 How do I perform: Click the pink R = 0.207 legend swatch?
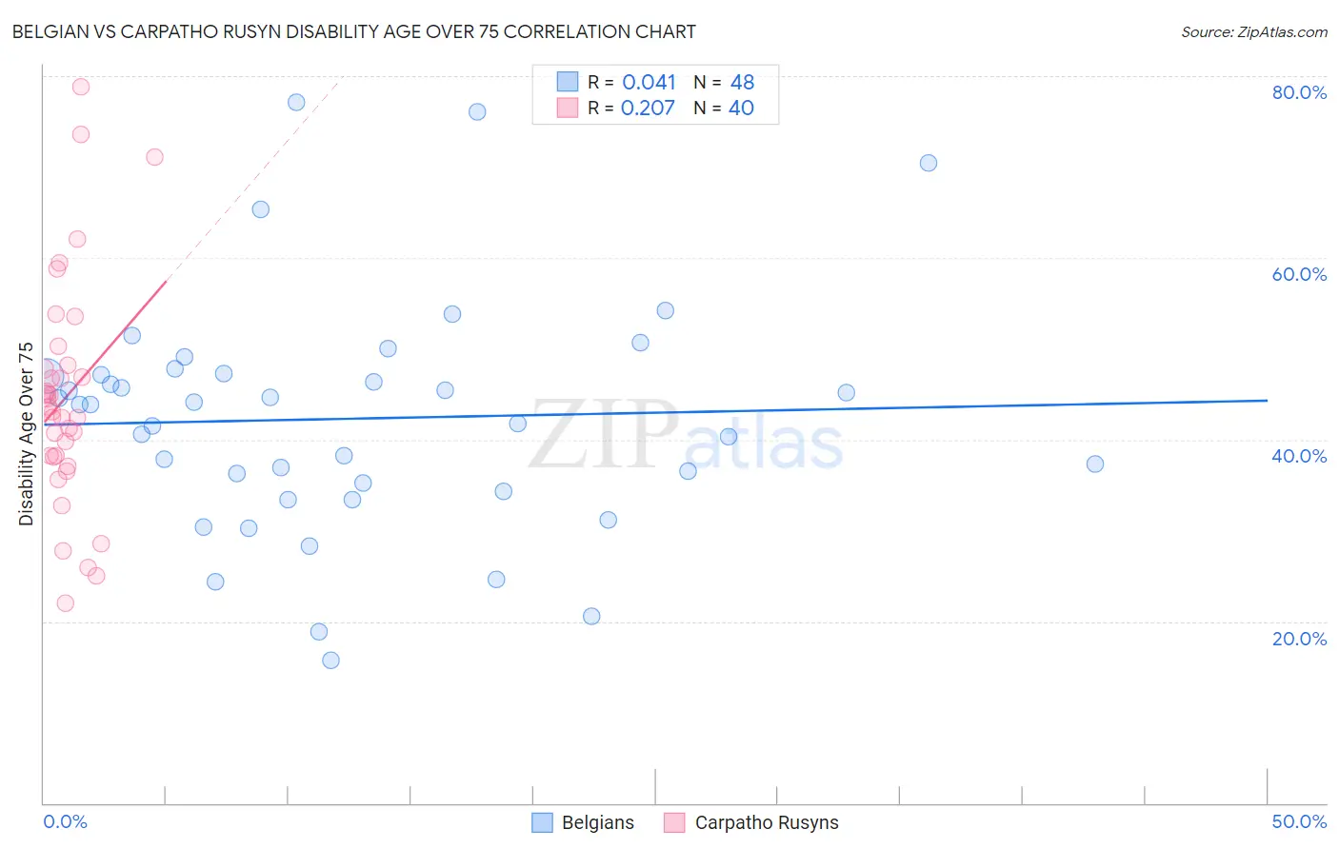point(568,108)
